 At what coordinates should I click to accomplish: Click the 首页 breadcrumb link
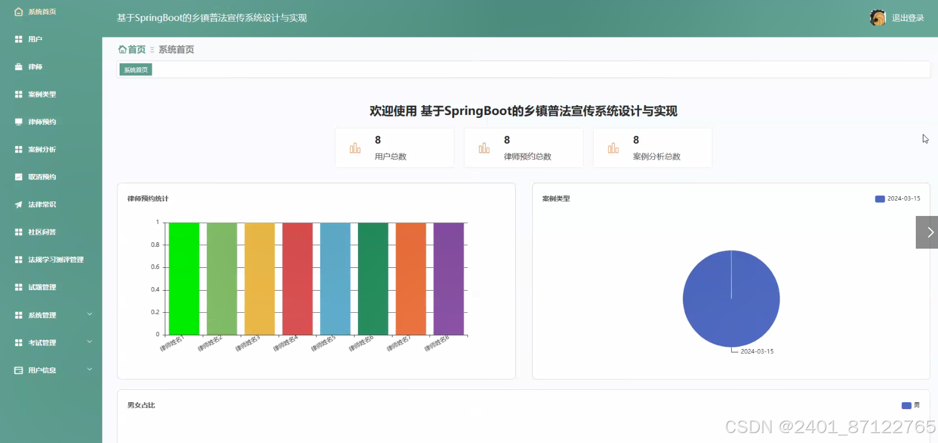(x=137, y=50)
